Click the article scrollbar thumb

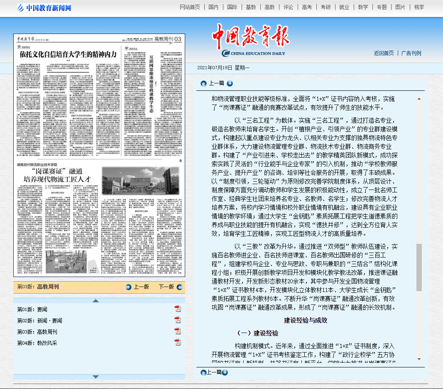(419, 267)
